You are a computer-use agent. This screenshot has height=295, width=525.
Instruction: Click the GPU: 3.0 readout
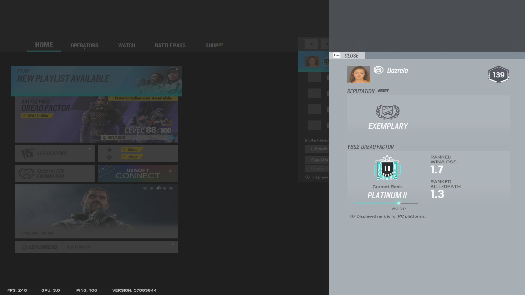tap(51, 290)
